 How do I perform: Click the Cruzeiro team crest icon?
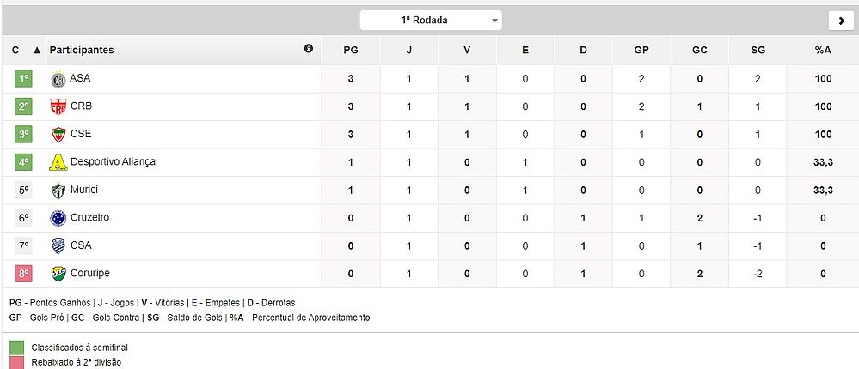pos(58,218)
